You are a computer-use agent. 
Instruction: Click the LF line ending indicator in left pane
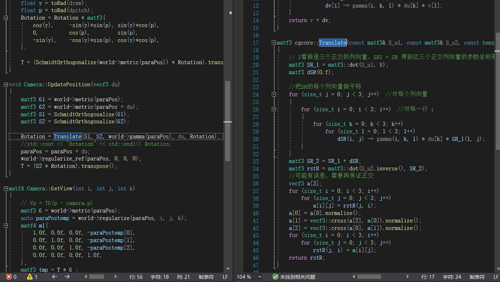[x=225, y=277]
